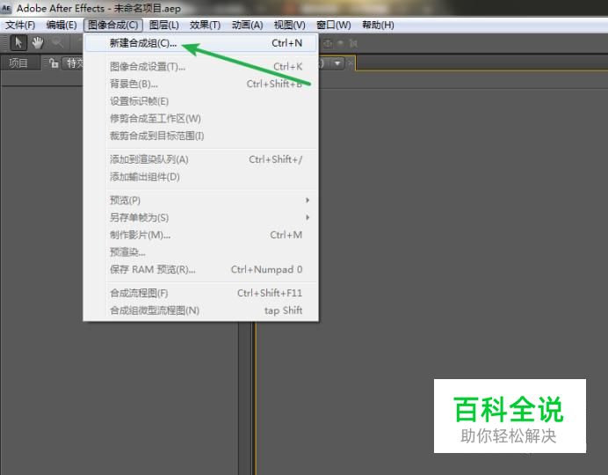The width and height of the screenshot is (608, 475).
Task: Expand the 预览(P) submenu
Action: point(201,201)
